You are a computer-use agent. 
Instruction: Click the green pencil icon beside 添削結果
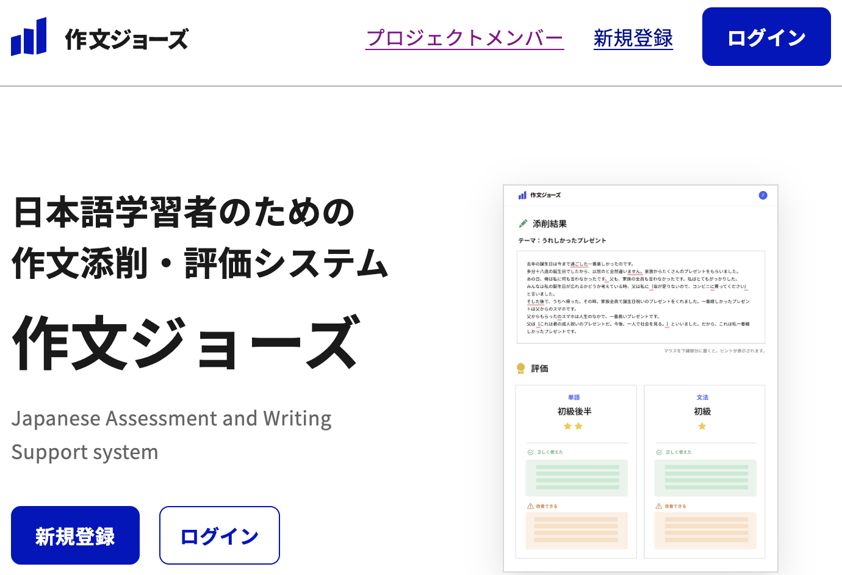523,223
